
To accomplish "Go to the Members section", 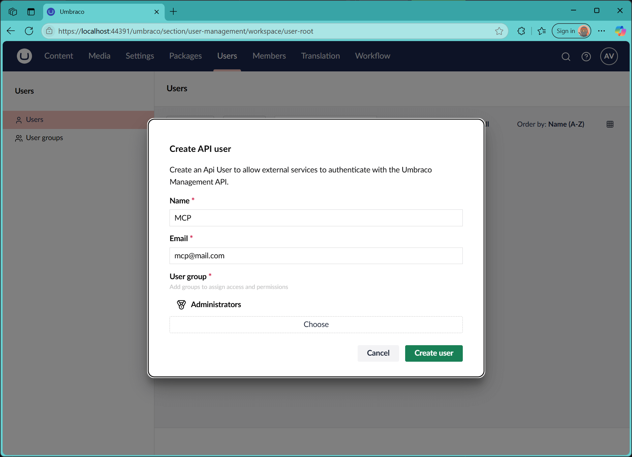I will click(x=269, y=56).
